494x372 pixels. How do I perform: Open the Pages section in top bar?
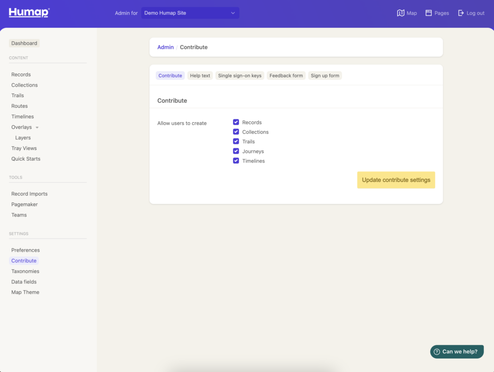pyautogui.click(x=437, y=13)
